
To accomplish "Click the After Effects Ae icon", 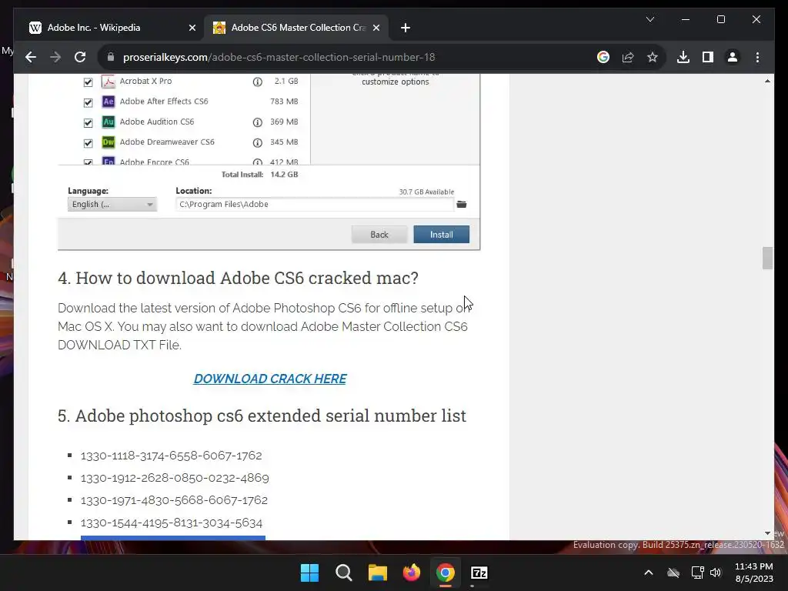I will 108,102.
